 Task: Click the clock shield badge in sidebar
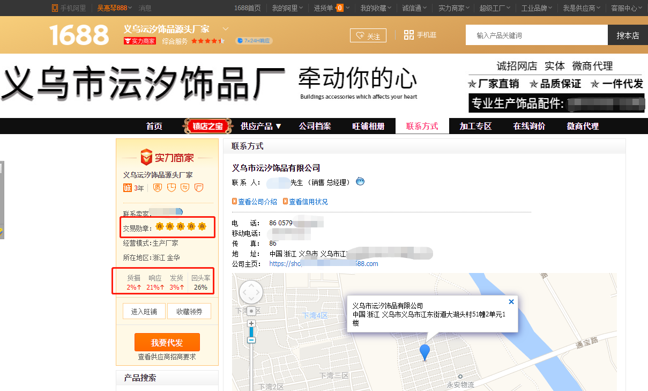point(172,188)
